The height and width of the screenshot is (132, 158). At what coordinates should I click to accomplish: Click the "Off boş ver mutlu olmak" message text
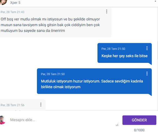pos(50,25)
